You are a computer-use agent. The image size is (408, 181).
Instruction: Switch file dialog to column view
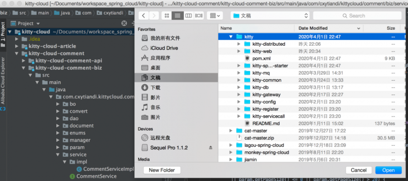click(188, 15)
